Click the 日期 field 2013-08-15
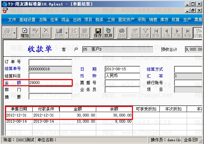Image resolution: width=204 pixels, height=144 pixels. click(x=122, y=69)
